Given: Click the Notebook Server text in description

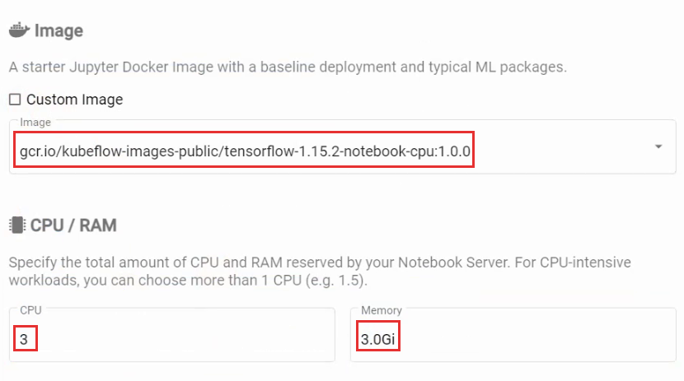Looking at the screenshot, I should (454, 263).
